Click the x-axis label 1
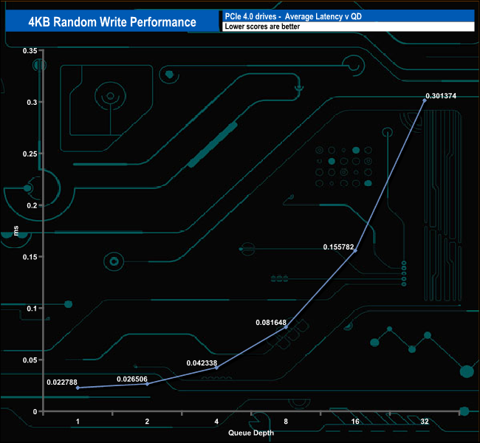The width and height of the screenshot is (480, 443). pyautogui.click(x=78, y=422)
